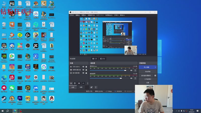Open taskbar search magnifier
This screenshot has width=201, height=113.
(8, 111)
